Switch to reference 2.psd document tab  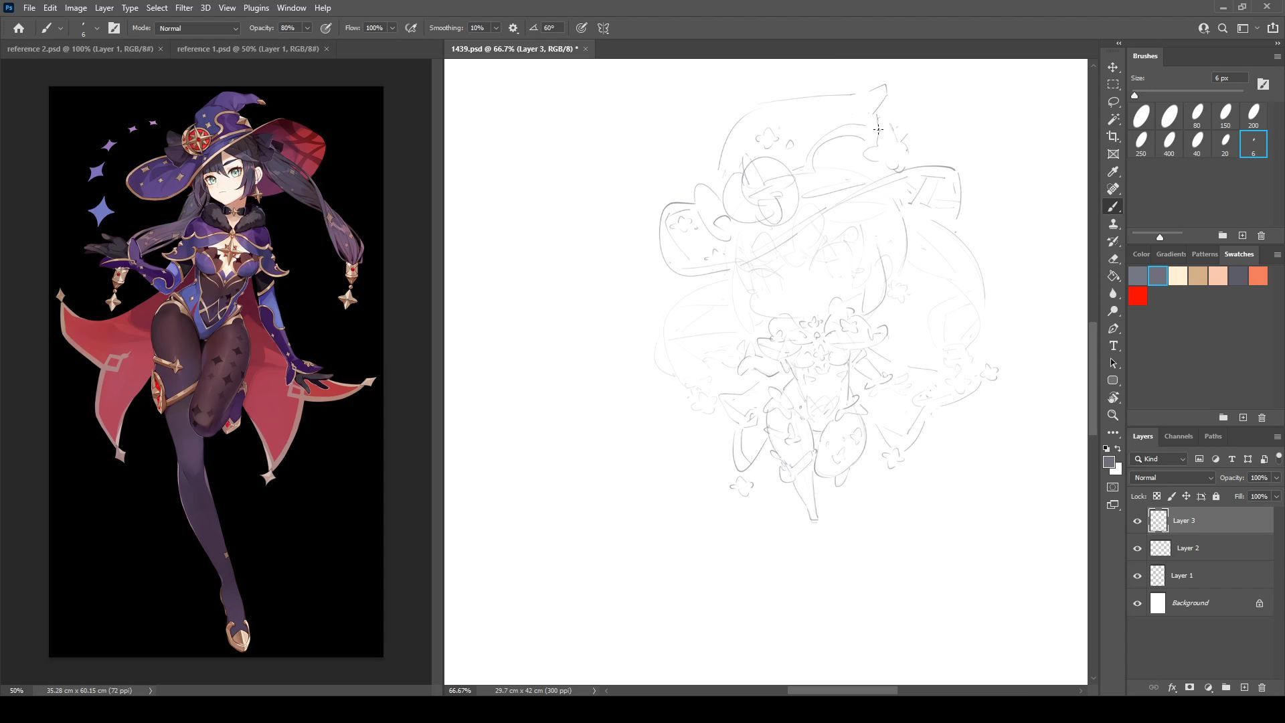80,49
